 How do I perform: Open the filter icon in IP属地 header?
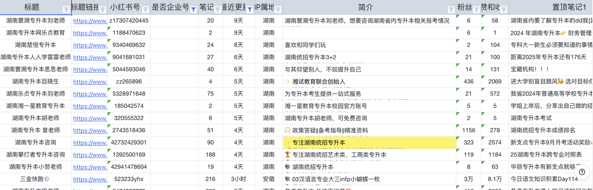click(278, 9)
